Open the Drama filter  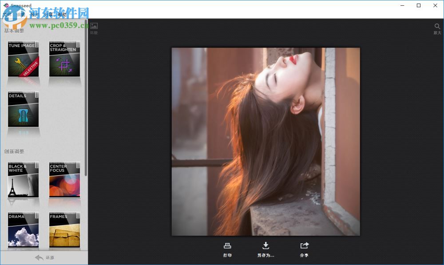tap(23, 229)
